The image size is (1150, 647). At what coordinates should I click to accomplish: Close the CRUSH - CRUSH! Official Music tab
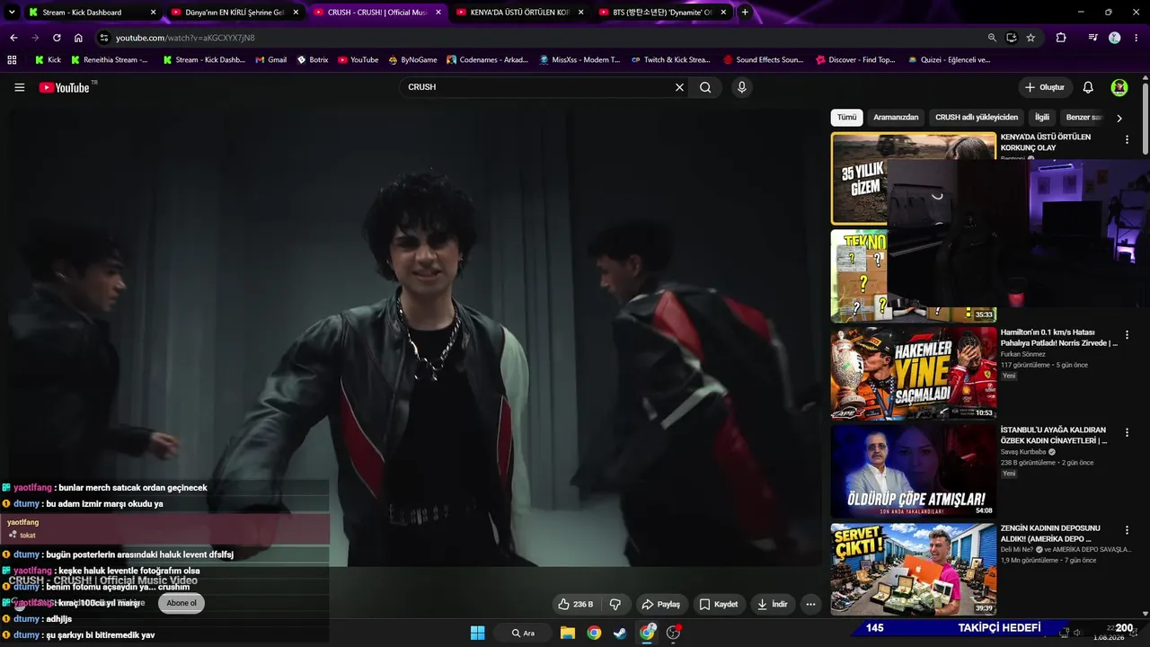(x=438, y=13)
